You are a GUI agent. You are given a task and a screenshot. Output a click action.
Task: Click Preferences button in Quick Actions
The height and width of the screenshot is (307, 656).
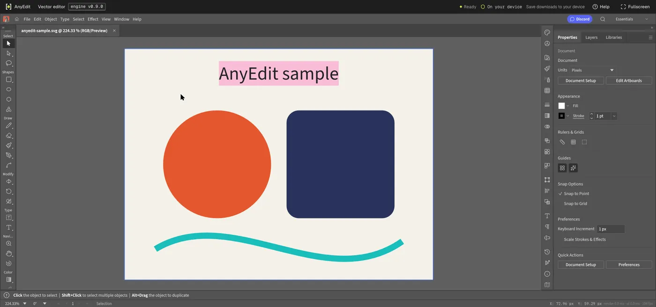pyautogui.click(x=629, y=265)
